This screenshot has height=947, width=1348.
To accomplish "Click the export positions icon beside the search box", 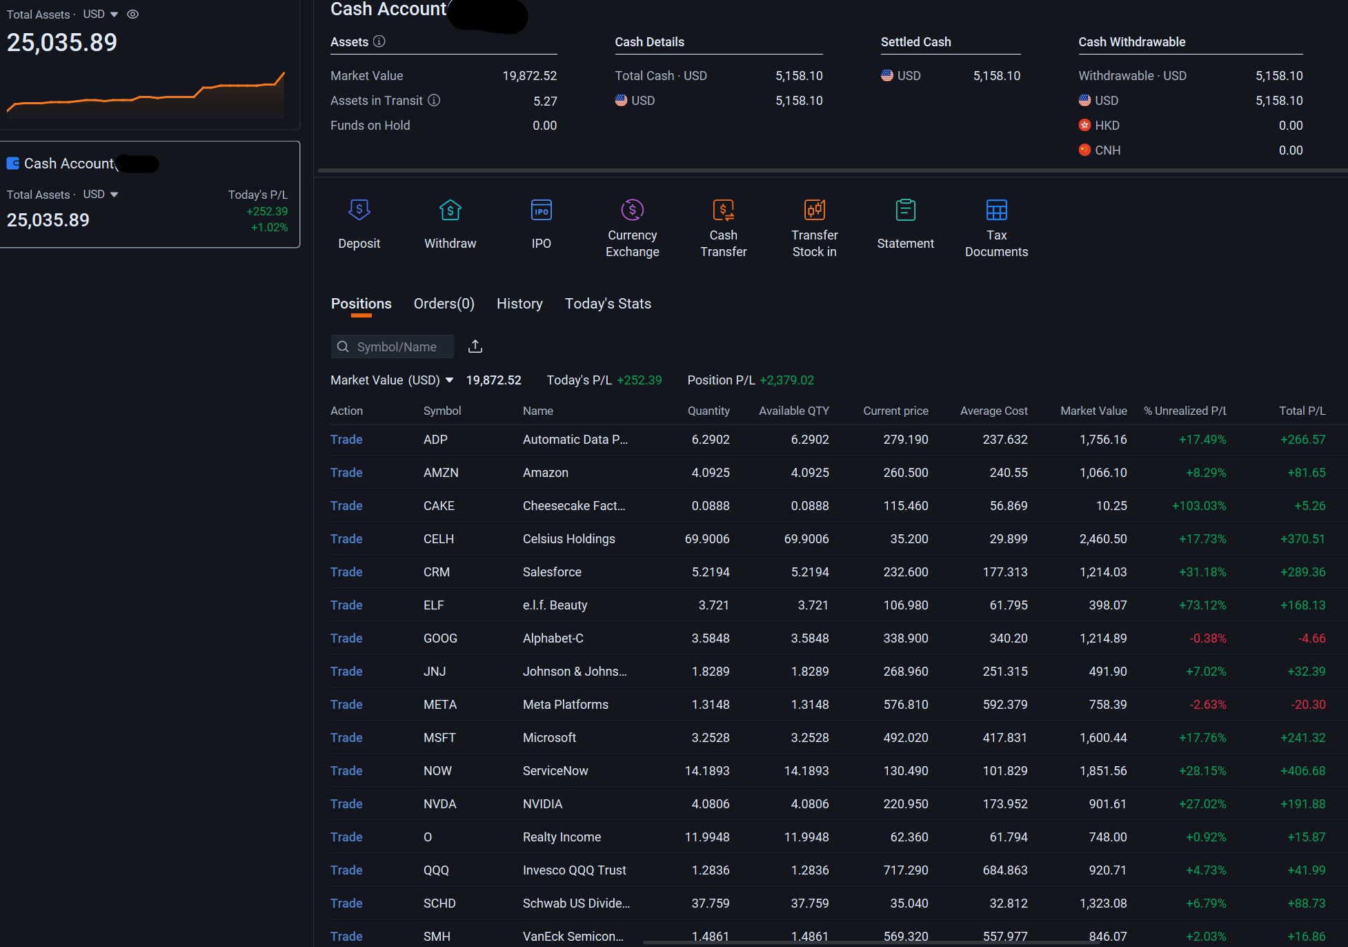I will 475,346.
